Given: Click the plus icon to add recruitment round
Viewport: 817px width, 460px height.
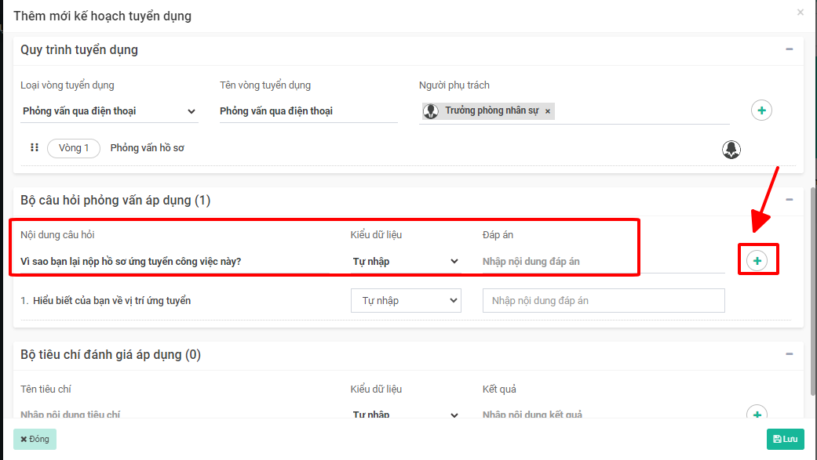Looking at the screenshot, I should click(761, 110).
